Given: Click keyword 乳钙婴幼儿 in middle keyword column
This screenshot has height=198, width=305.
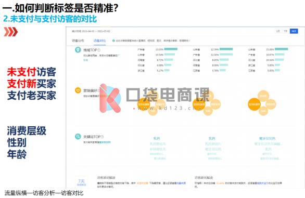Looking at the screenshot, I should [x=213, y=144].
